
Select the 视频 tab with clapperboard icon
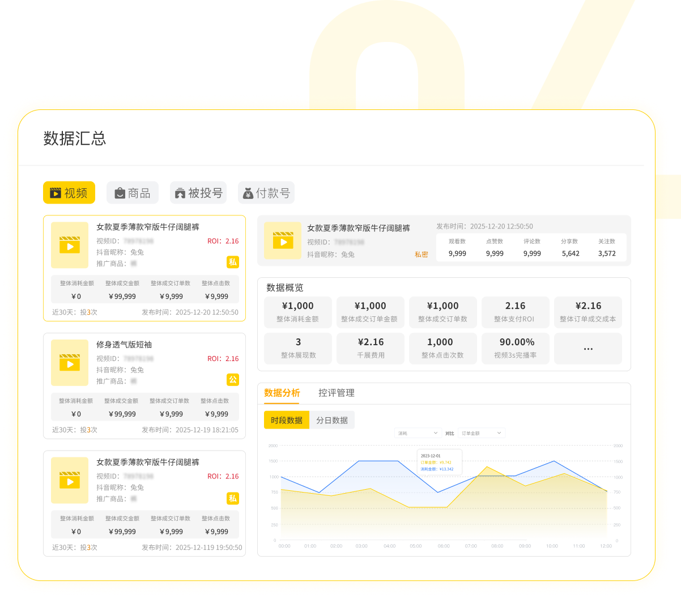tap(69, 193)
